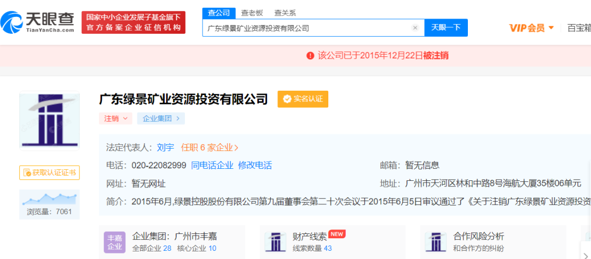Click the 简介 description text
591x259 pixels.
click(x=361, y=202)
